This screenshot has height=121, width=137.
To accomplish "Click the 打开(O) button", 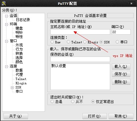I will 94,116.
